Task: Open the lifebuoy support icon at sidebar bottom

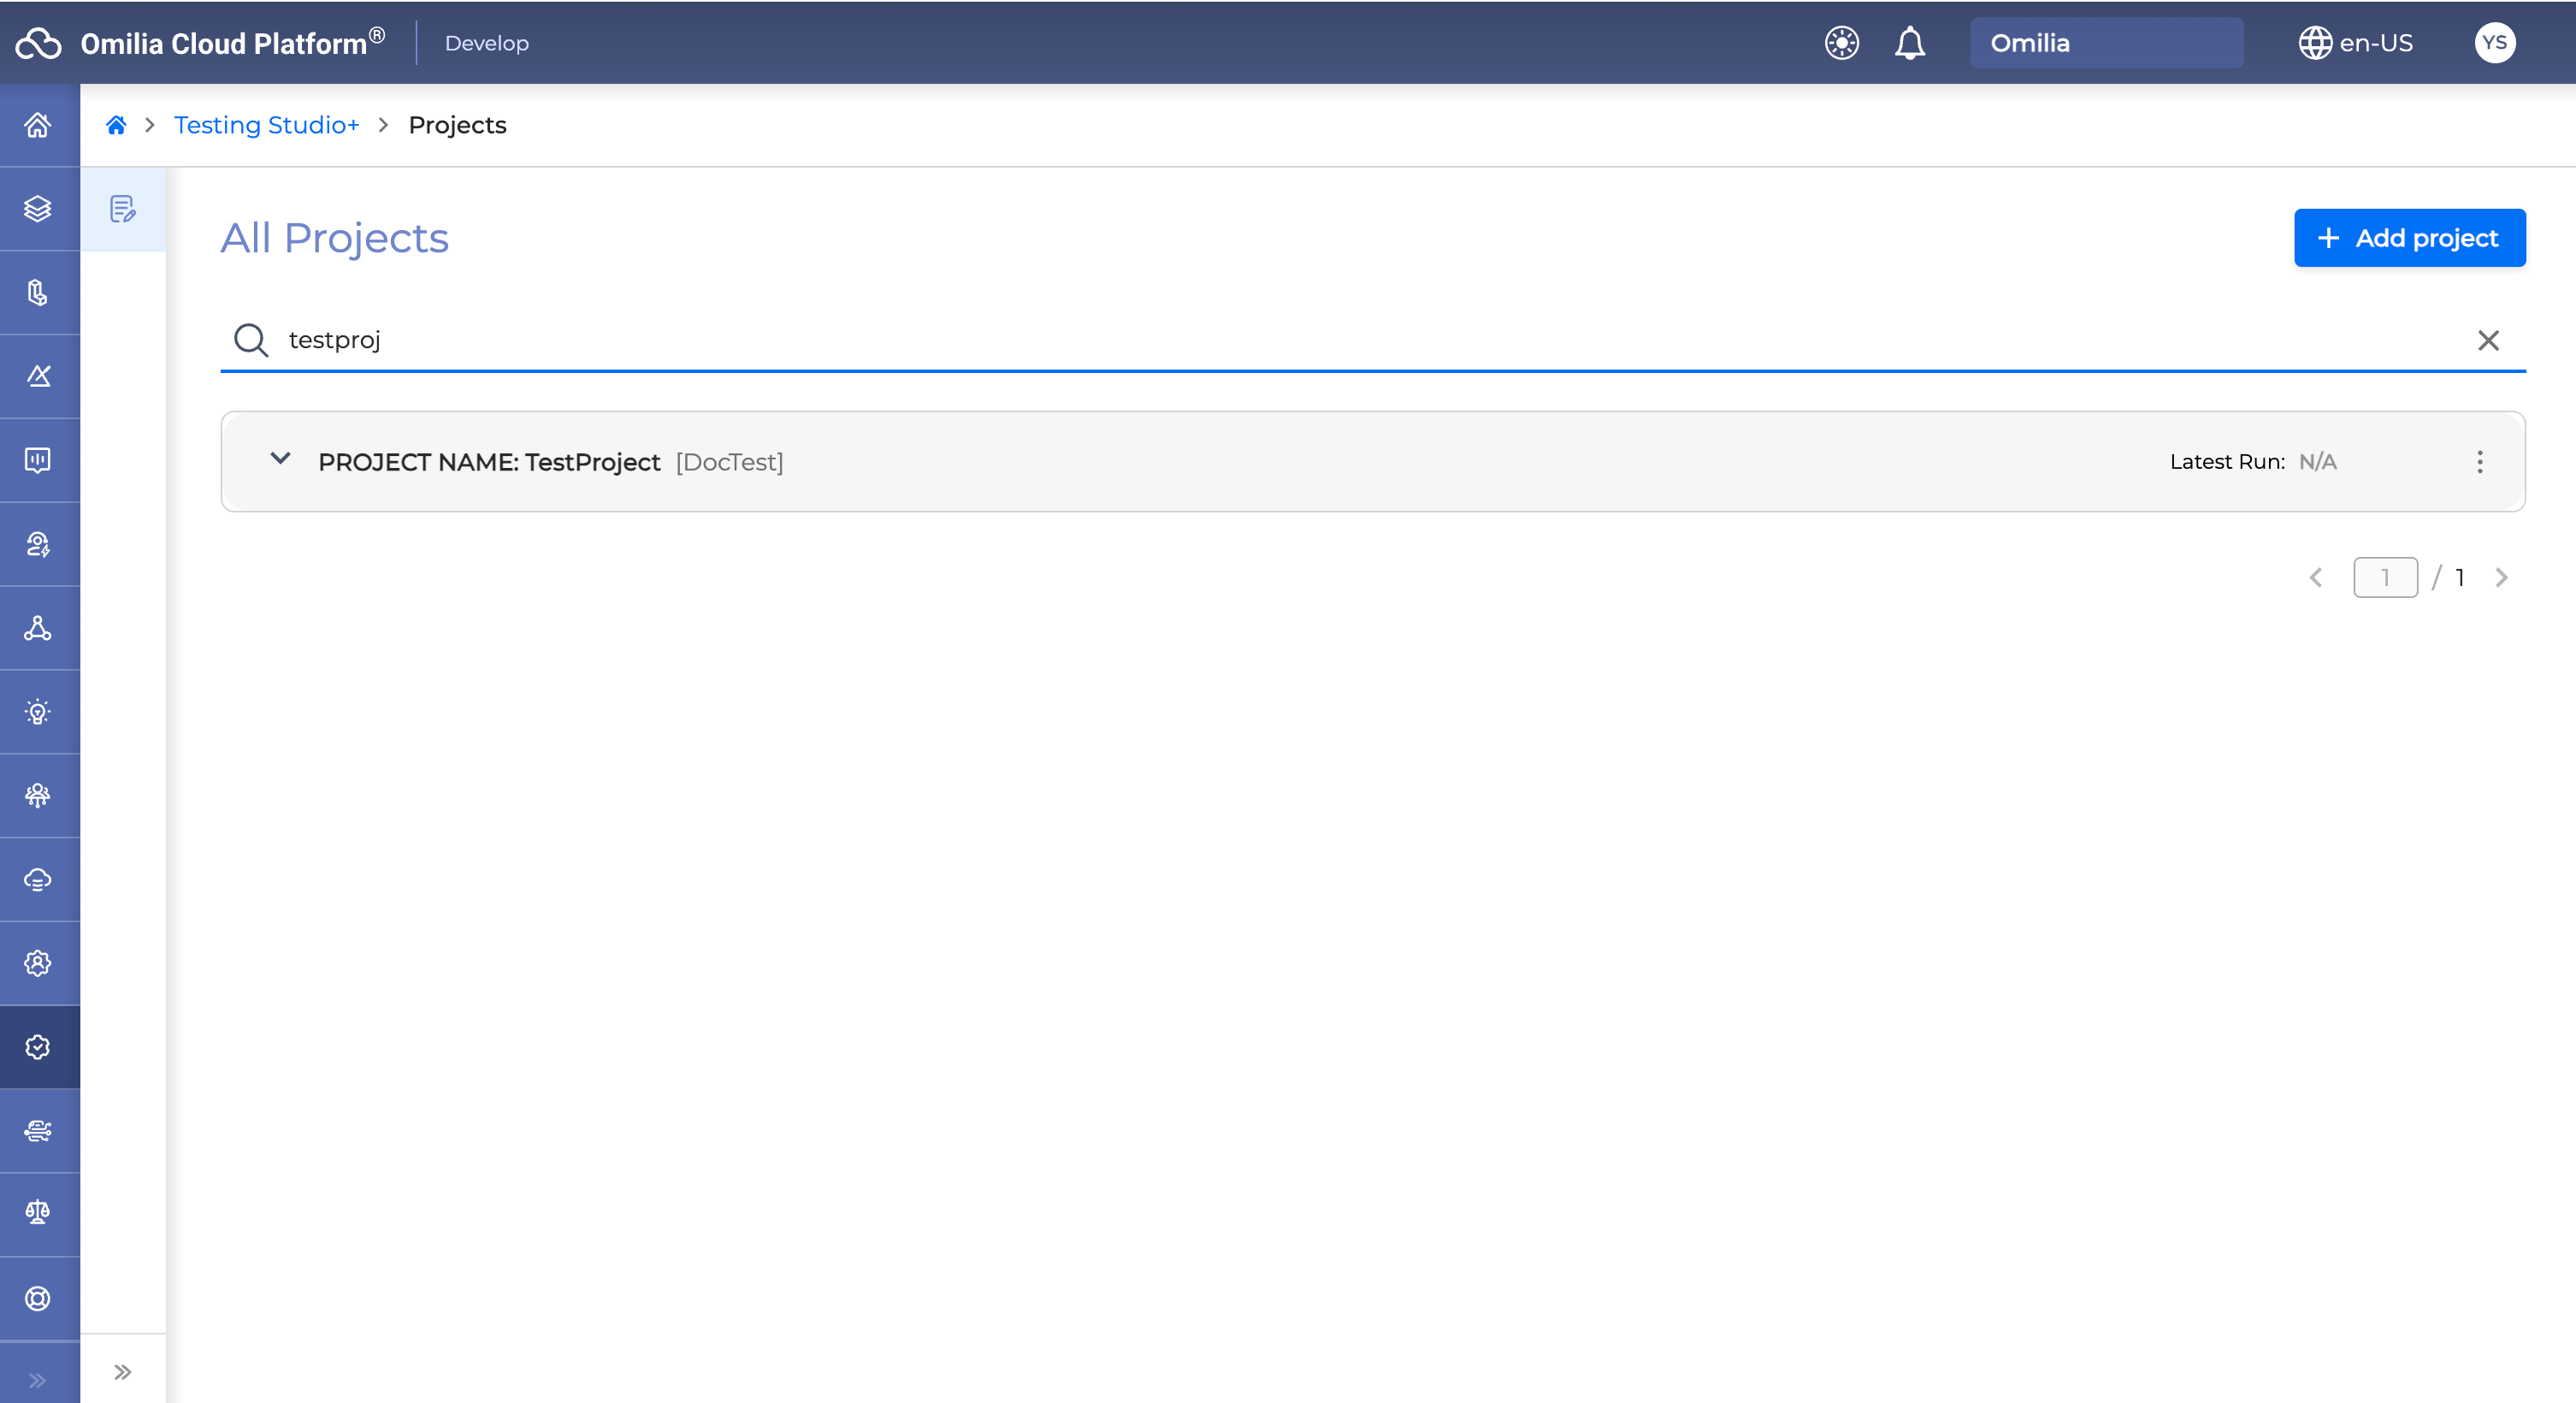Action: tap(38, 1297)
